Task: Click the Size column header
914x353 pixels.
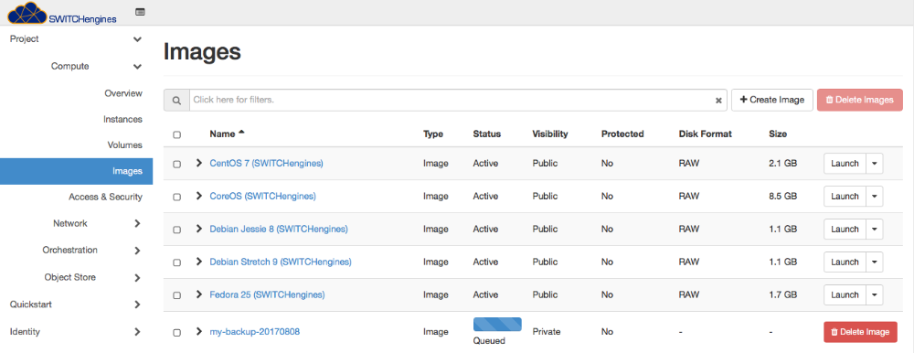Action: [x=778, y=134]
